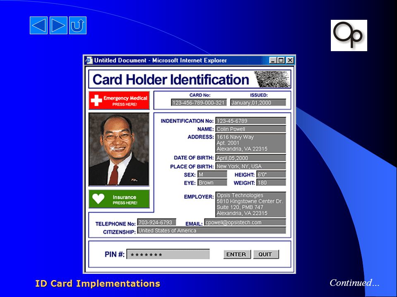Maximize the Internet Explorer window
This screenshot has width=397, height=297.
[281, 60]
